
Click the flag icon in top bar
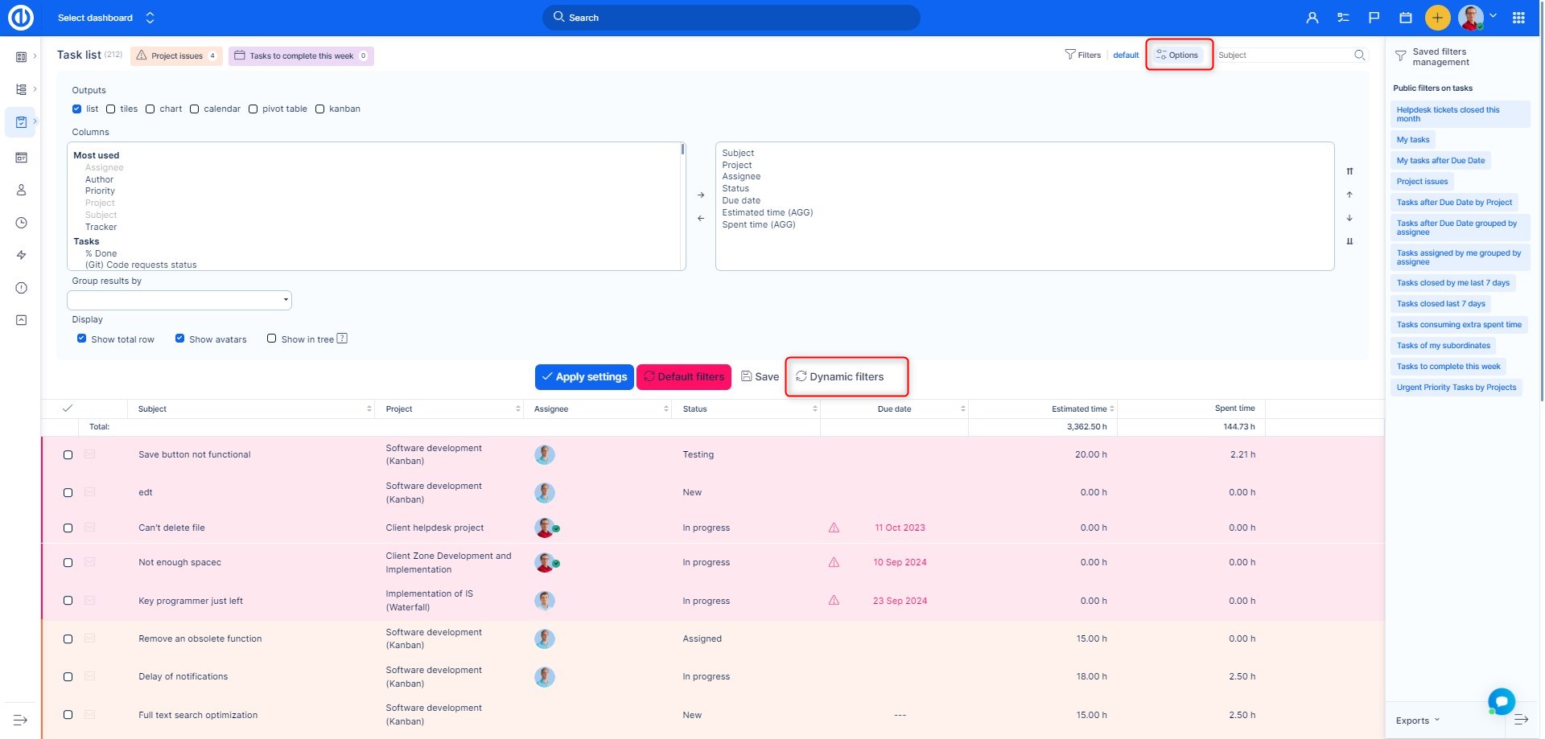pos(1374,18)
